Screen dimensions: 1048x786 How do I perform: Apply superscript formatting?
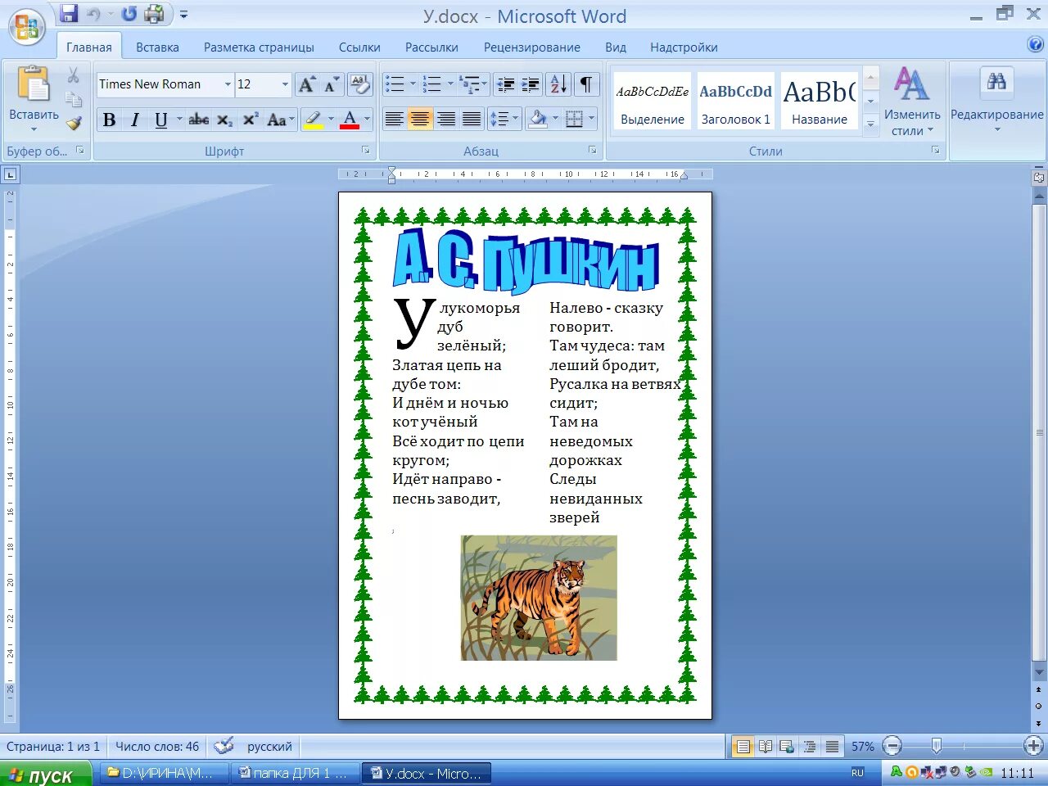[x=251, y=120]
